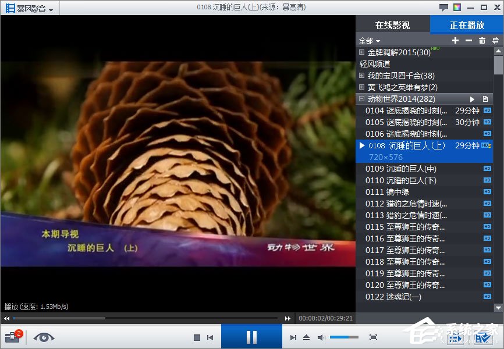Open the eye-protection mode icon
This screenshot has height=349, width=504.
[44, 337]
